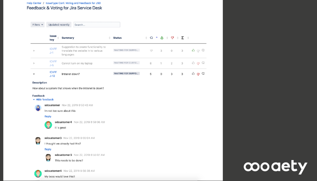
Task: Open issue link ICVFFJ-1
Action: point(53,51)
